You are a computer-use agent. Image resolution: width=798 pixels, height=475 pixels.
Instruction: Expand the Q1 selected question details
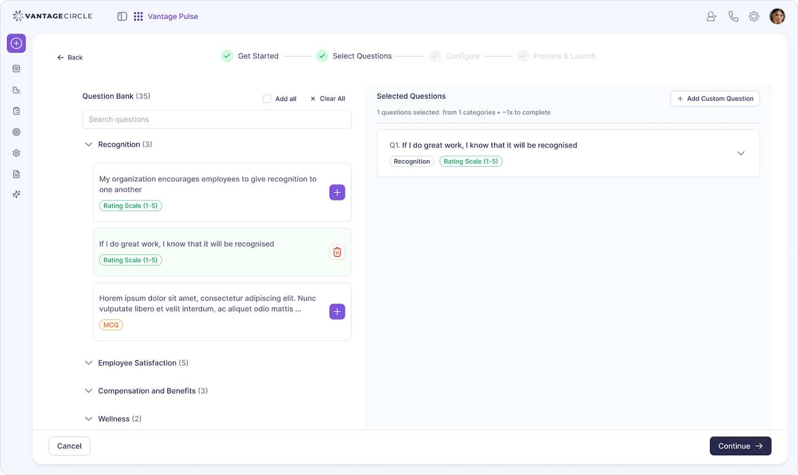coord(741,153)
